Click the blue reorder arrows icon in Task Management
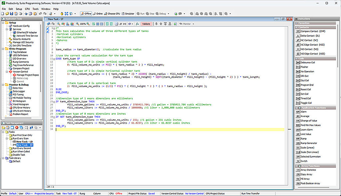The height and width of the screenshot is (196, 341). click(x=31, y=128)
